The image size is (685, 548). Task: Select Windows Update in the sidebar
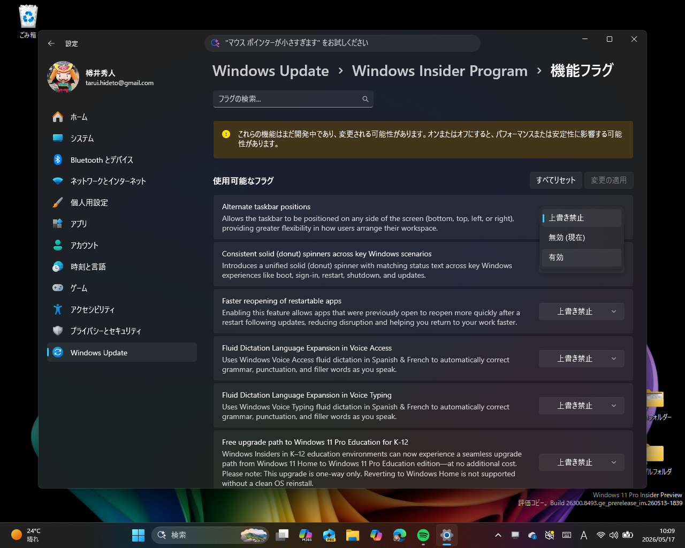(x=122, y=352)
